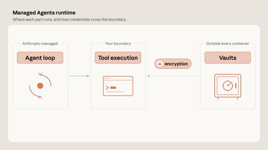Click the terminal window icon
This screenshot has height=150, width=268.
[x=118, y=86]
